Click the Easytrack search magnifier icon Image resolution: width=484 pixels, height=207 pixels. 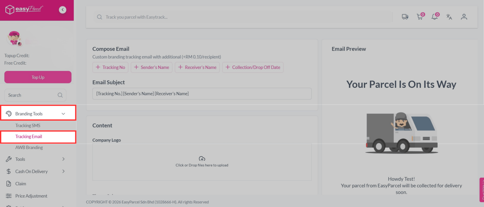[x=100, y=17]
